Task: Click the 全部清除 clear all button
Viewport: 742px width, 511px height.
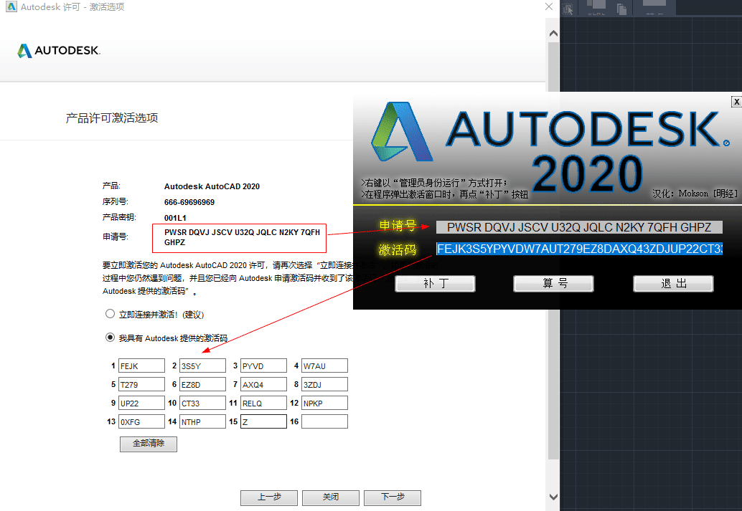Action: point(148,444)
